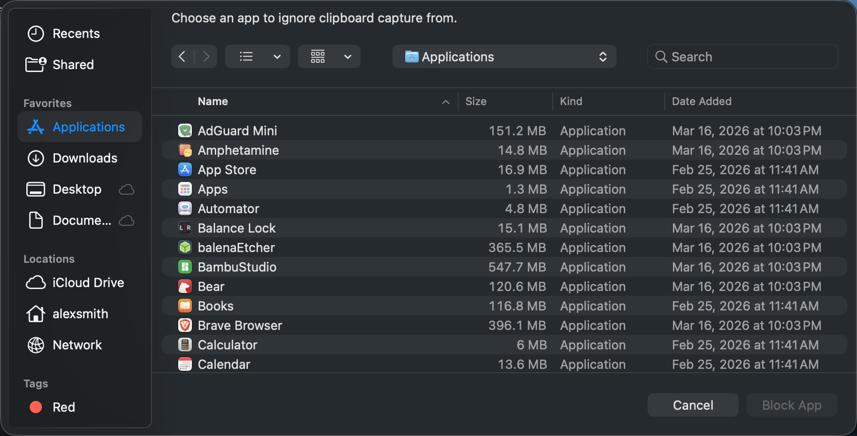Open Network location in sidebar
Image resolution: width=857 pixels, height=436 pixels.
point(77,345)
